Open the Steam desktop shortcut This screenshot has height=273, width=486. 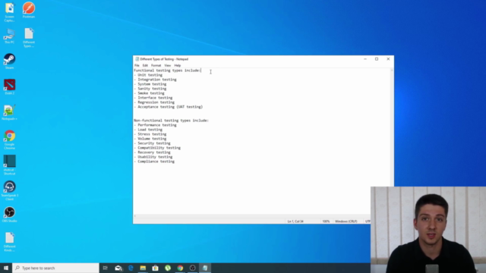point(9,61)
